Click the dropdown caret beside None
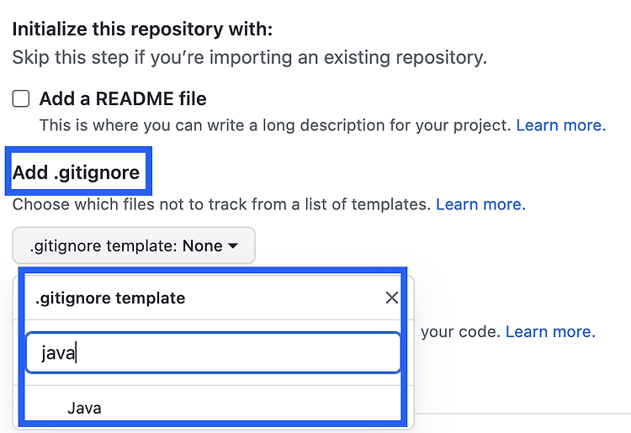 pos(233,246)
